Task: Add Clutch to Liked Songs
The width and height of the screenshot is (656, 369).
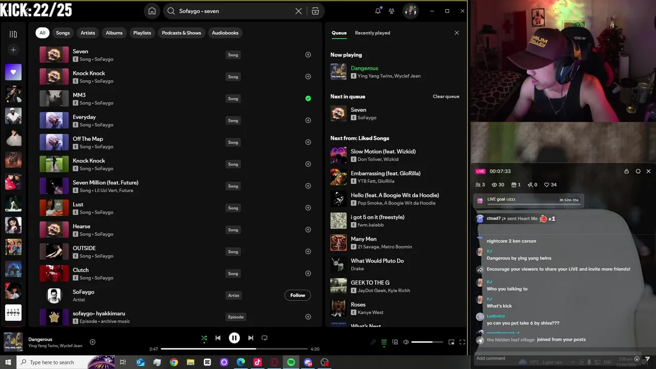Action: pyautogui.click(x=308, y=274)
